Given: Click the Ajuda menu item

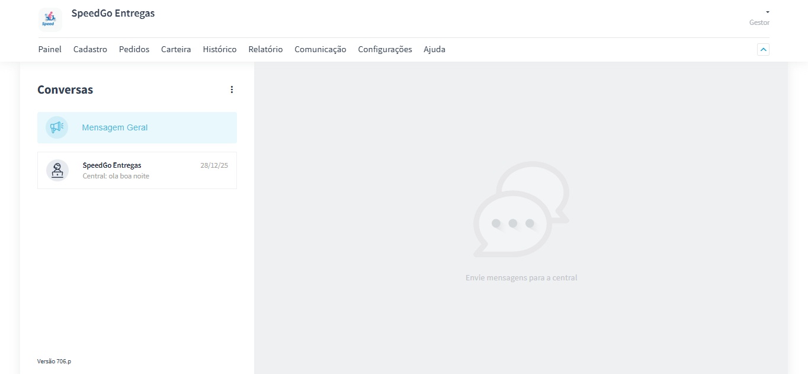Looking at the screenshot, I should click(434, 49).
